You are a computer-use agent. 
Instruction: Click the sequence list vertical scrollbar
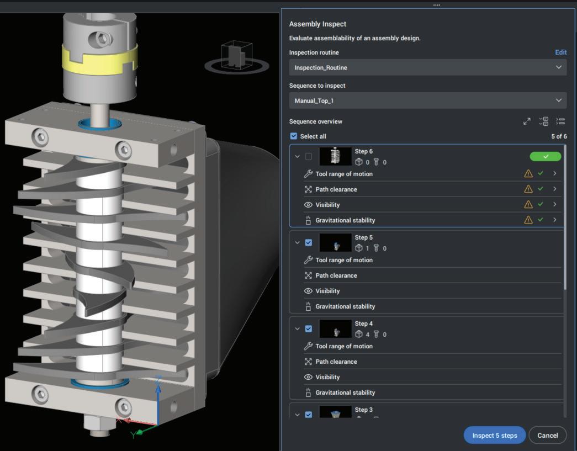click(x=565, y=217)
